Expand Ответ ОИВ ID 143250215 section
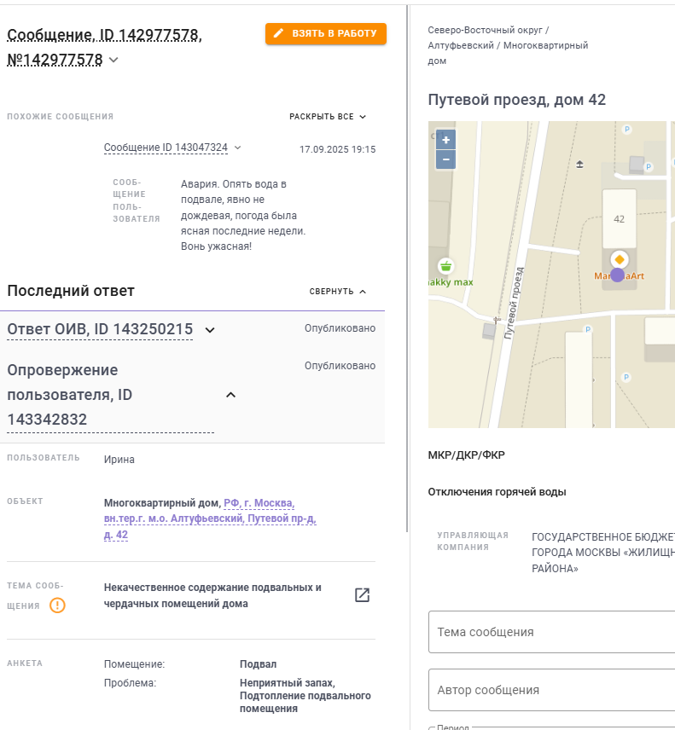675x730 pixels. (210, 330)
